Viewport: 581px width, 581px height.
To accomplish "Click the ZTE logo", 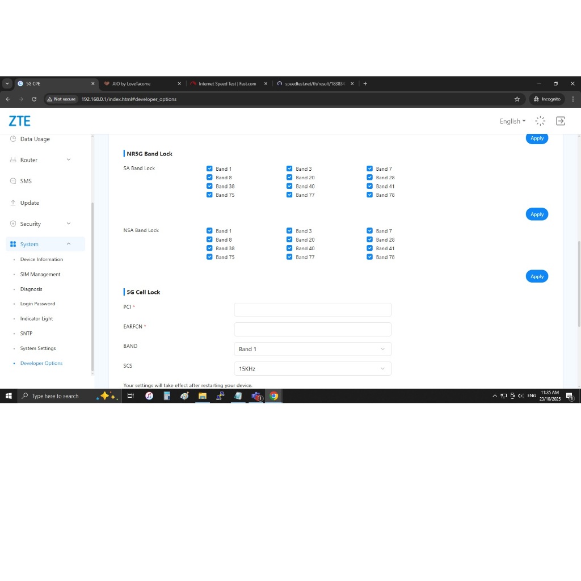I will tap(20, 121).
